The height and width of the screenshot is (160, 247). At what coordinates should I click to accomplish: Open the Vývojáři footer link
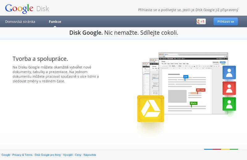tap(68, 155)
